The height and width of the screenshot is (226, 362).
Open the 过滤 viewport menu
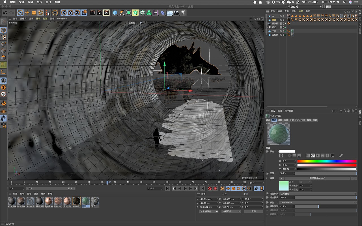tap(45, 19)
